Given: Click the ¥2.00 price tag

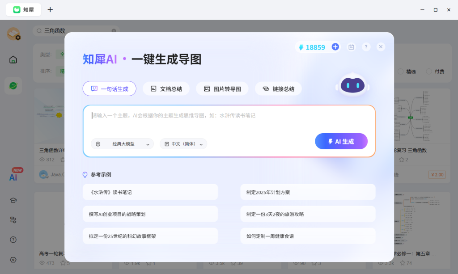Looking at the screenshot, I should 437,174.
